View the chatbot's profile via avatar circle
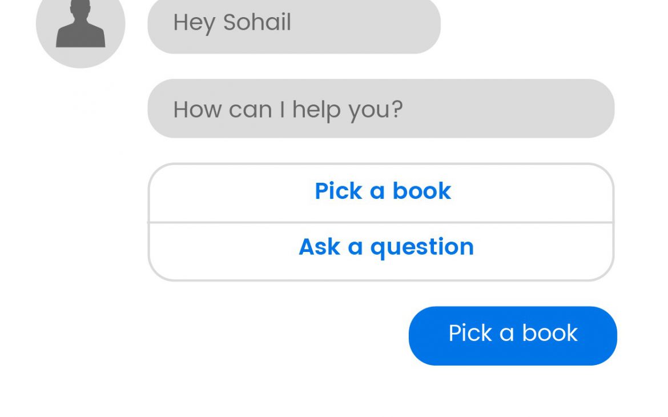This screenshot has height=417, width=668. [x=81, y=26]
